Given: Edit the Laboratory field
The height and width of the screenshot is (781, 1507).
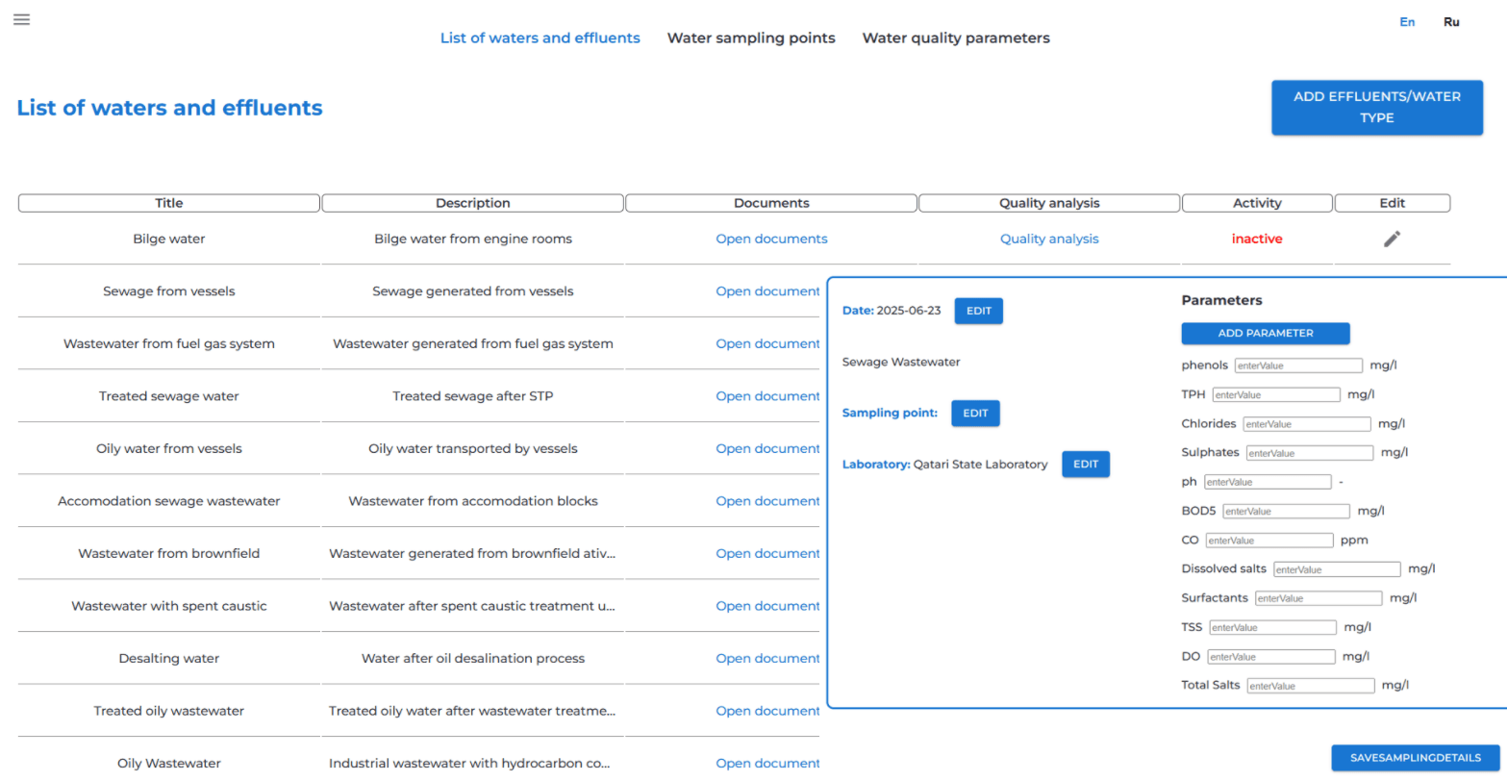Looking at the screenshot, I should [x=1086, y=464].
